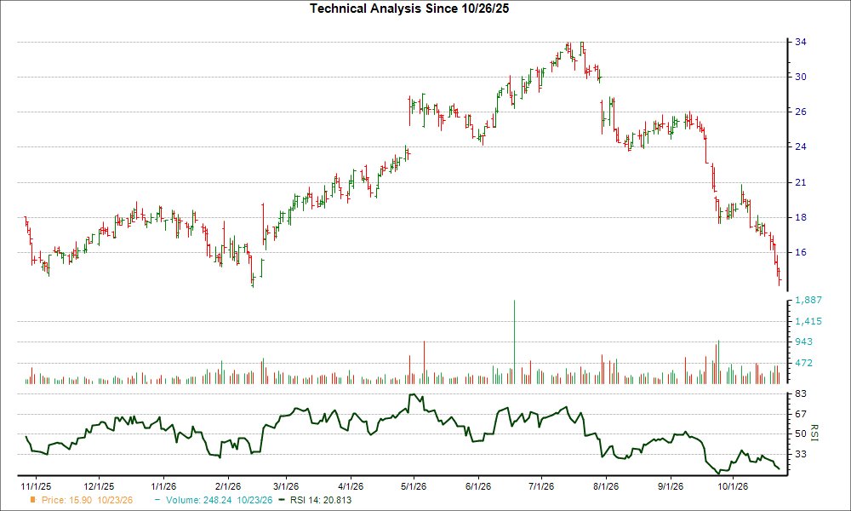The height and width of the screenshot is (511, 851).
Task: Click the 'Price: 15.90 10/23/26' legend text
Action: click(x=87, y=500)
